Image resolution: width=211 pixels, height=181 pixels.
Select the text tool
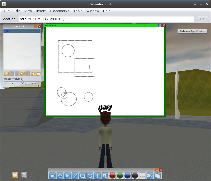click(x=97, y=175)
